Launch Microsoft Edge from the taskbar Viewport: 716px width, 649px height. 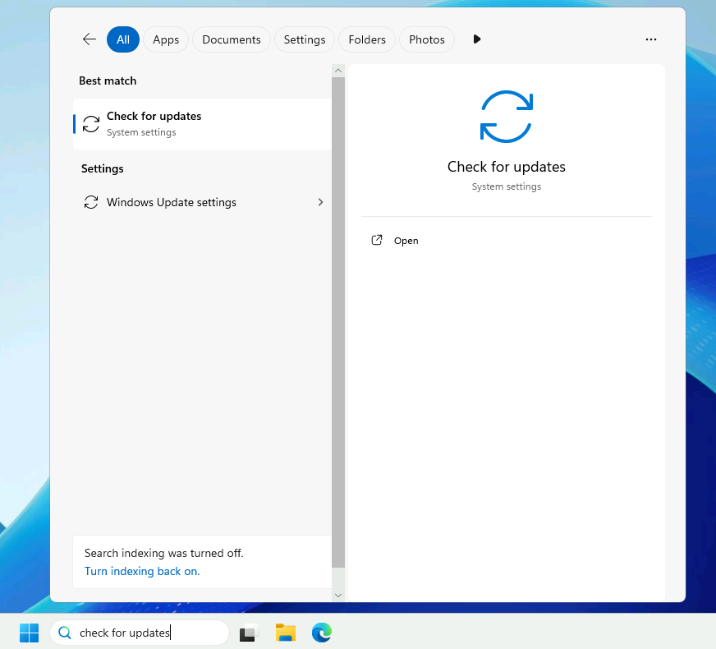[x=321, y=633]
